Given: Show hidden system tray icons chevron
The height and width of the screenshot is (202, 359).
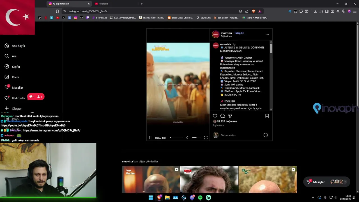Looking at the screenshot, I should (x=313, y=198).
